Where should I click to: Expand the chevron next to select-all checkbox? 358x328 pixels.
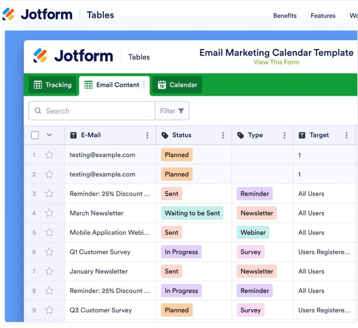(x=49, y=135)
